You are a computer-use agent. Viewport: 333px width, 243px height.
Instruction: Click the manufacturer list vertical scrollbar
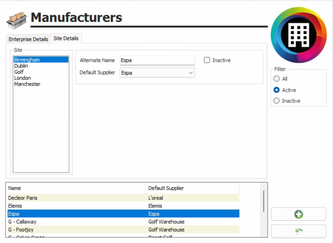[x=264, y=201]
